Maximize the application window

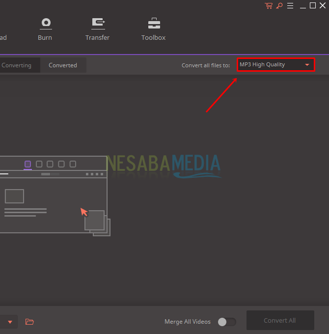[x=313, y=5]
